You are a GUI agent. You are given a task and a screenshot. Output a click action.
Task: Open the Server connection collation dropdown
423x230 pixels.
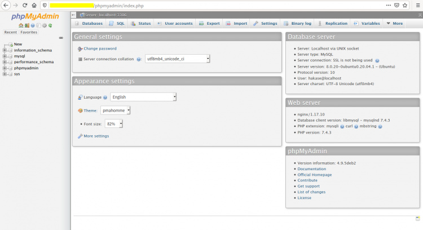pyautogui.click(x=177, y=59)
